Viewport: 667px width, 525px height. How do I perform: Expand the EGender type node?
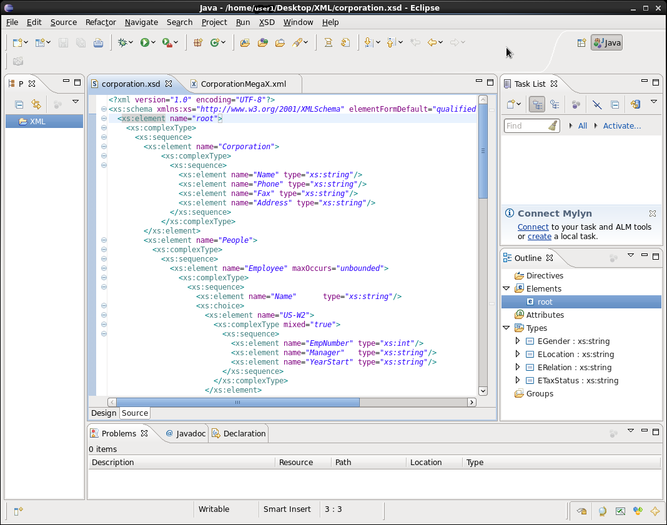pyautogui.click(x=517, y=341)
